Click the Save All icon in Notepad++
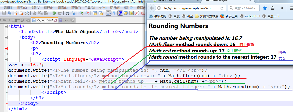293x112 pixels. tap(10, 13)
